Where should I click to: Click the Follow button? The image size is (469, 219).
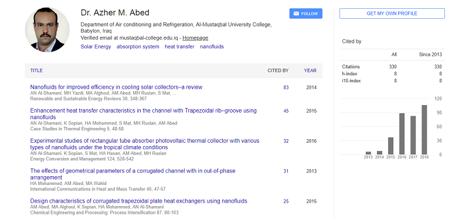(x=305, y=14)
